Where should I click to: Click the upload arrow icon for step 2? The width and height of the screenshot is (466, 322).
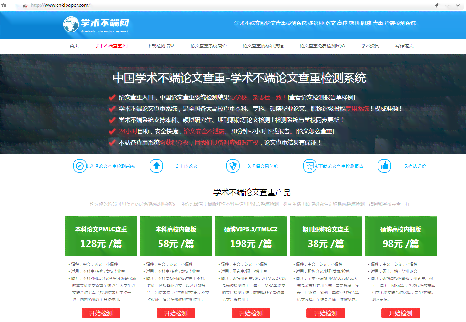[x=156, y=166]
